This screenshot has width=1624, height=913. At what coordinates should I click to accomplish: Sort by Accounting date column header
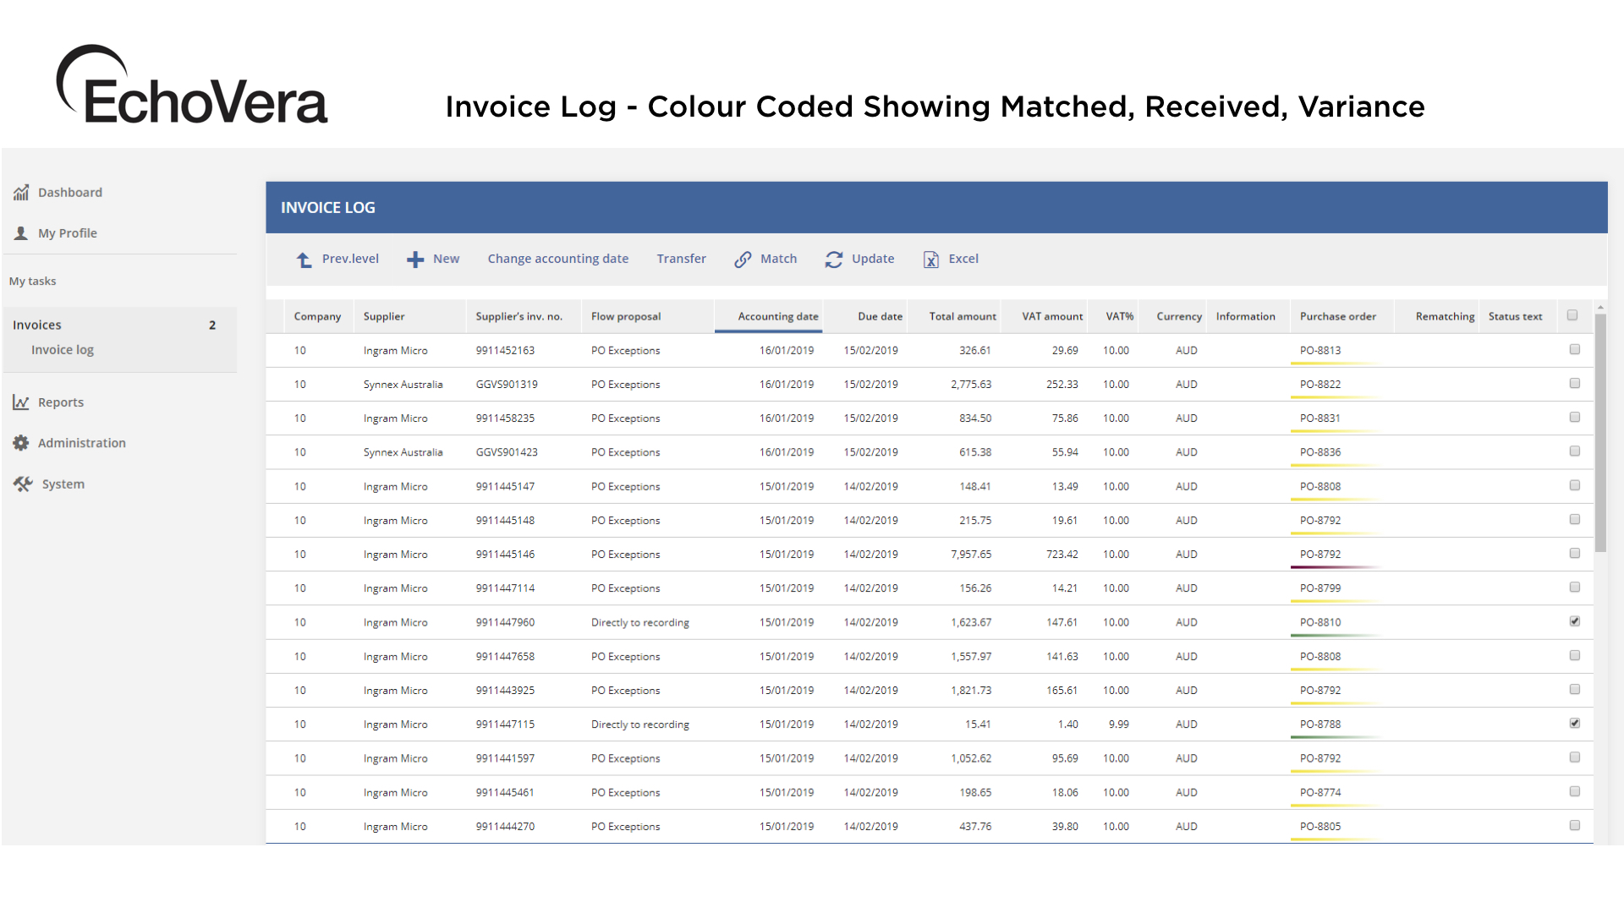pyautogui.click(x=777, y=316)
